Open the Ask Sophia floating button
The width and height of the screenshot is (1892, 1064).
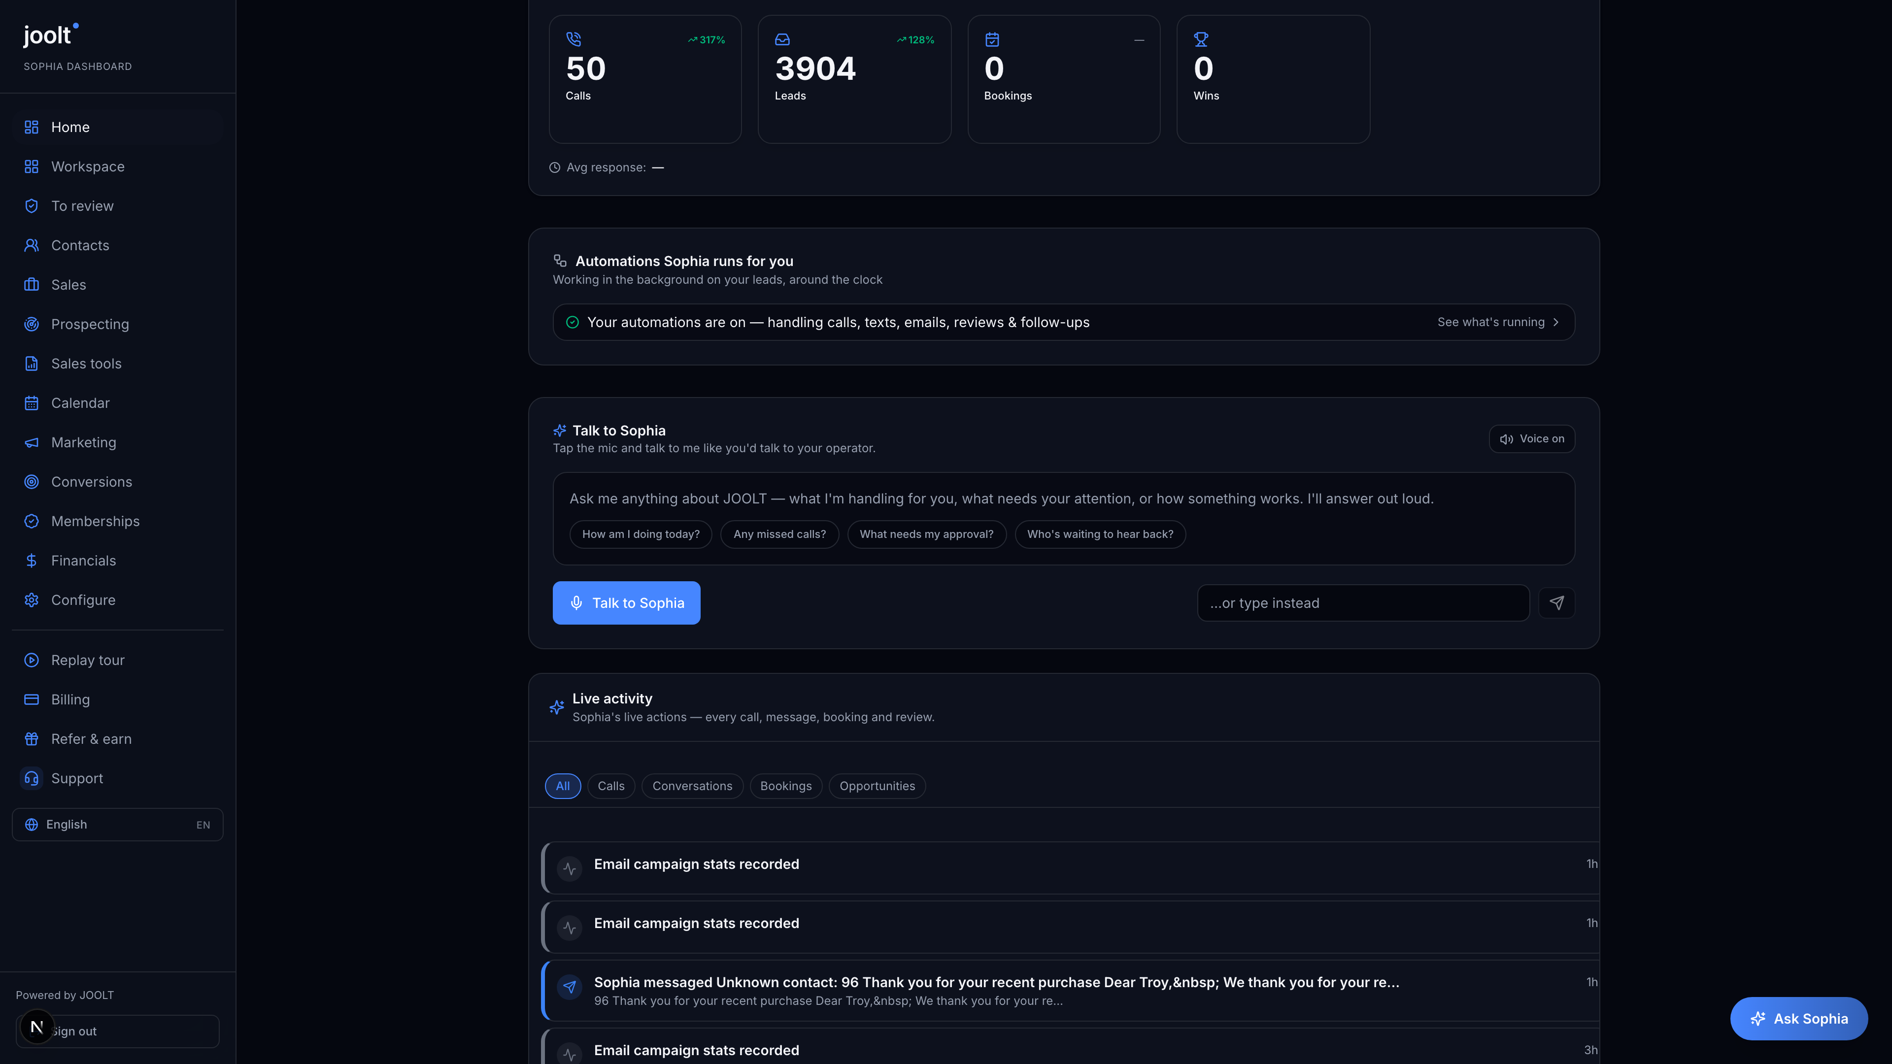pos(1799,1019)
